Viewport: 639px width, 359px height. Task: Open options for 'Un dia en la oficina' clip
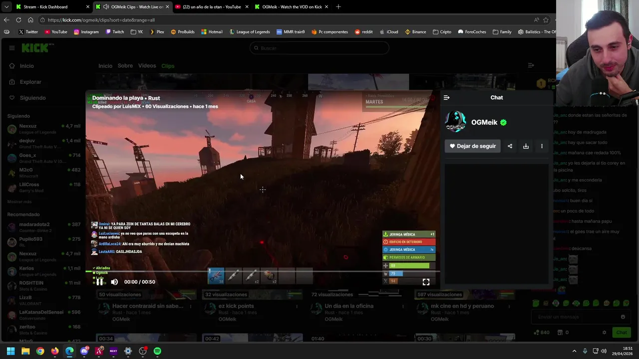coord(403,307)
